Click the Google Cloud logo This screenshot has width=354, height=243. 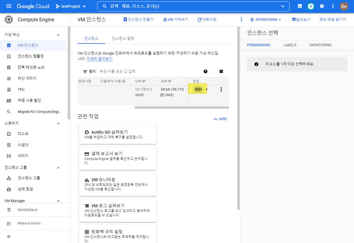[x=33, y=6]
